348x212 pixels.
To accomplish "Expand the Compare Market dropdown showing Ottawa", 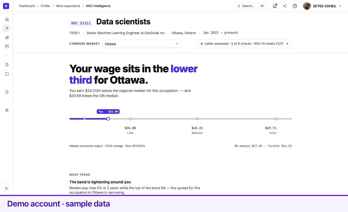I will pos(142,44).
